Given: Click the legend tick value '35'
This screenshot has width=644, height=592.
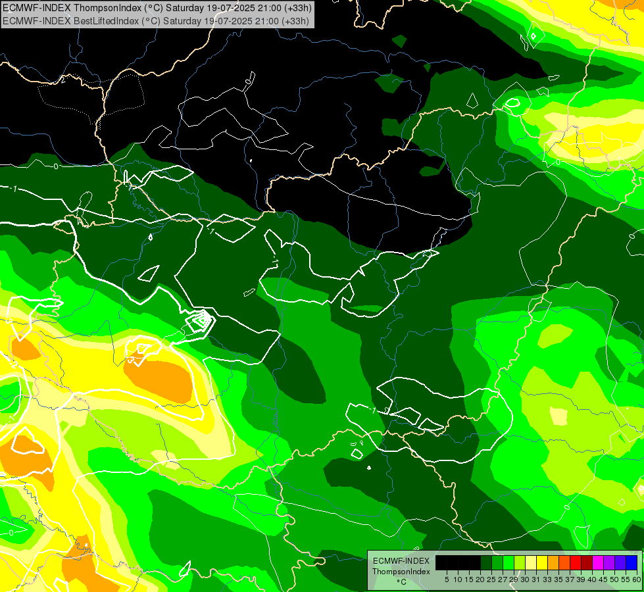Looking at the screenshot, I should click(558, 580).
